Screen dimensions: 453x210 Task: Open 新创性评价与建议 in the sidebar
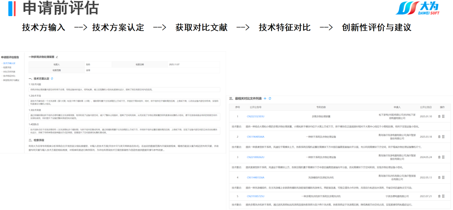click(x=11, y=80)
